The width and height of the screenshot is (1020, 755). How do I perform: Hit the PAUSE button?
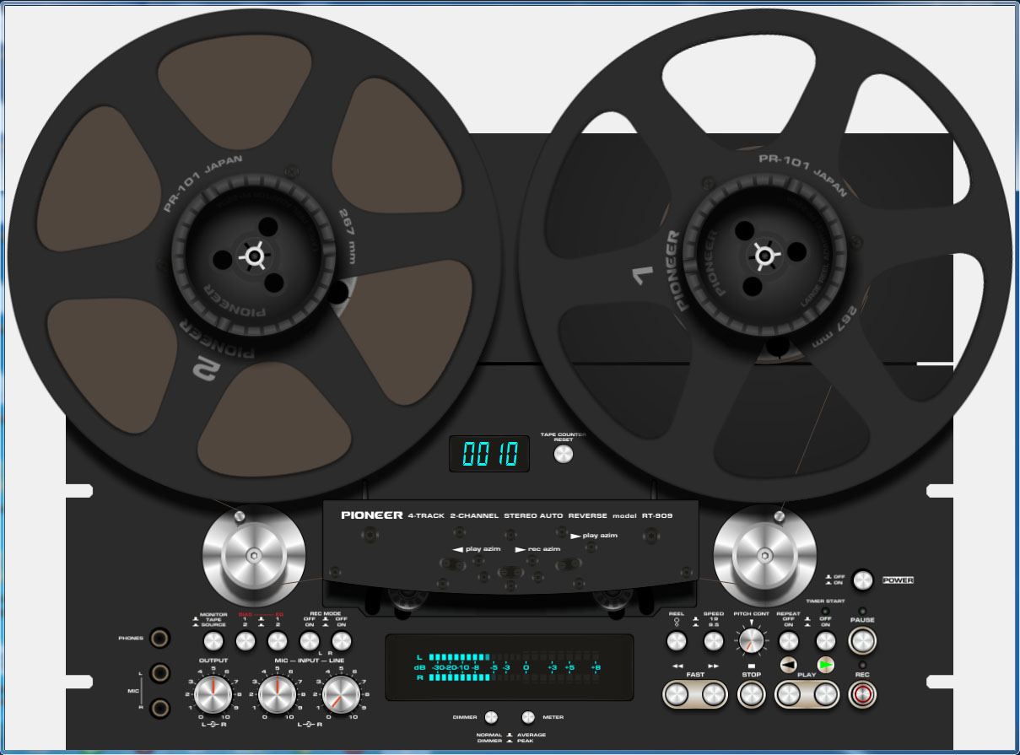point(862,641)
